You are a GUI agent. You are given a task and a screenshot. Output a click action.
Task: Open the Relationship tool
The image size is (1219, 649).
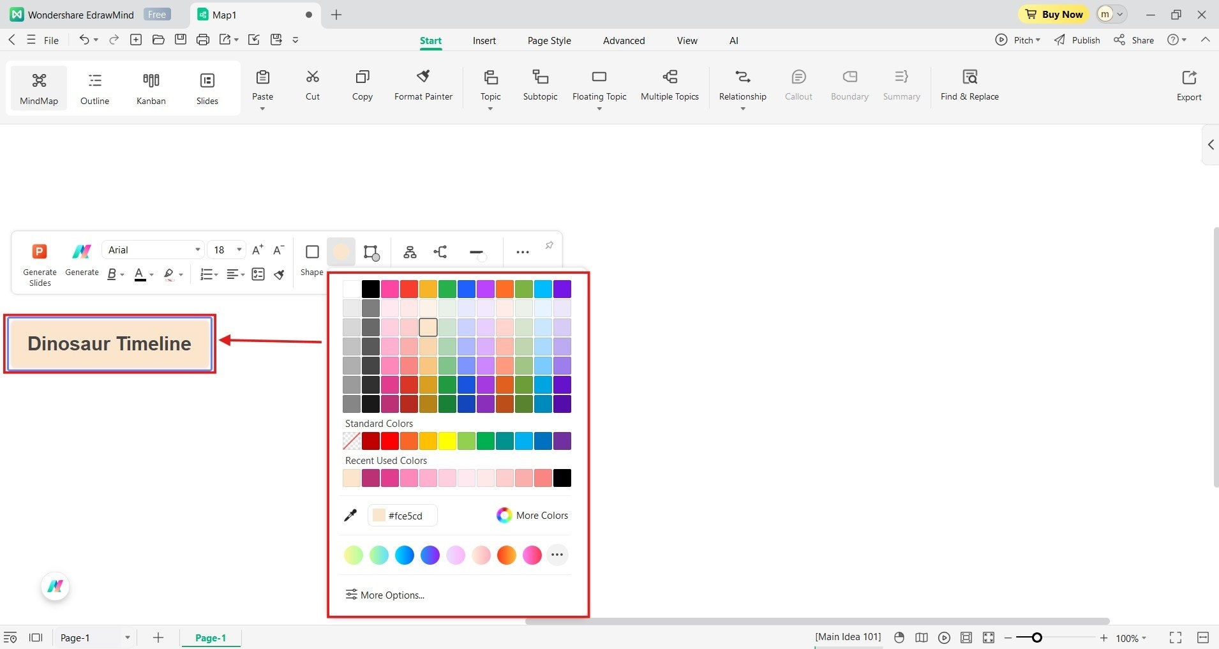click(x=742, y=86)
